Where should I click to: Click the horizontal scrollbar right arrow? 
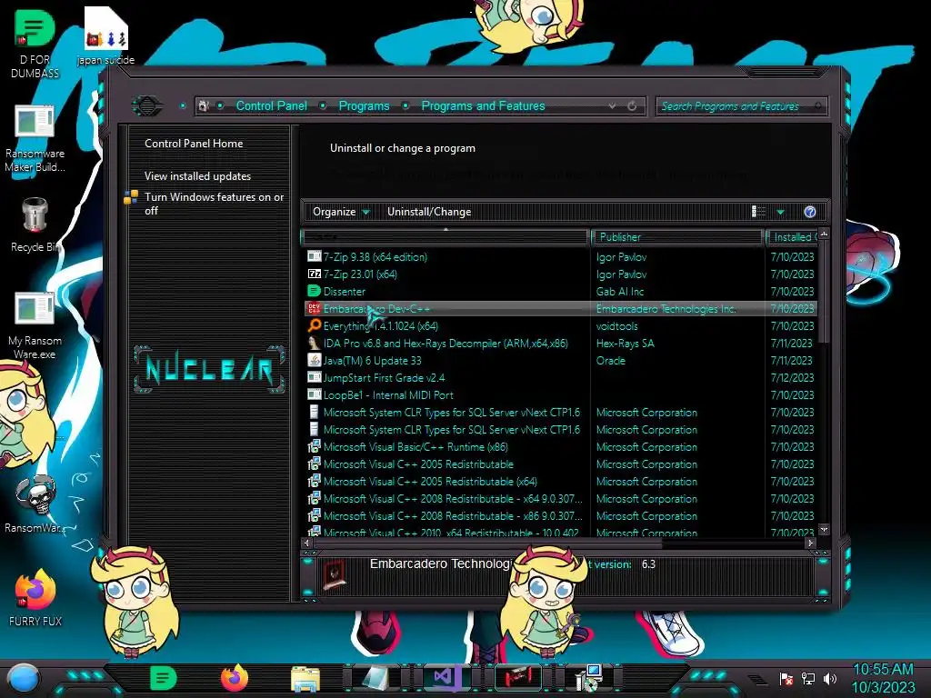pos(810,543)
